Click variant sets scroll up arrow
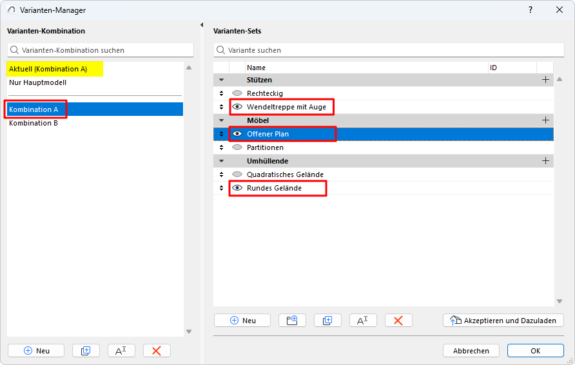The width and height of the screenshot is (575, 365). tap(560, 79)
